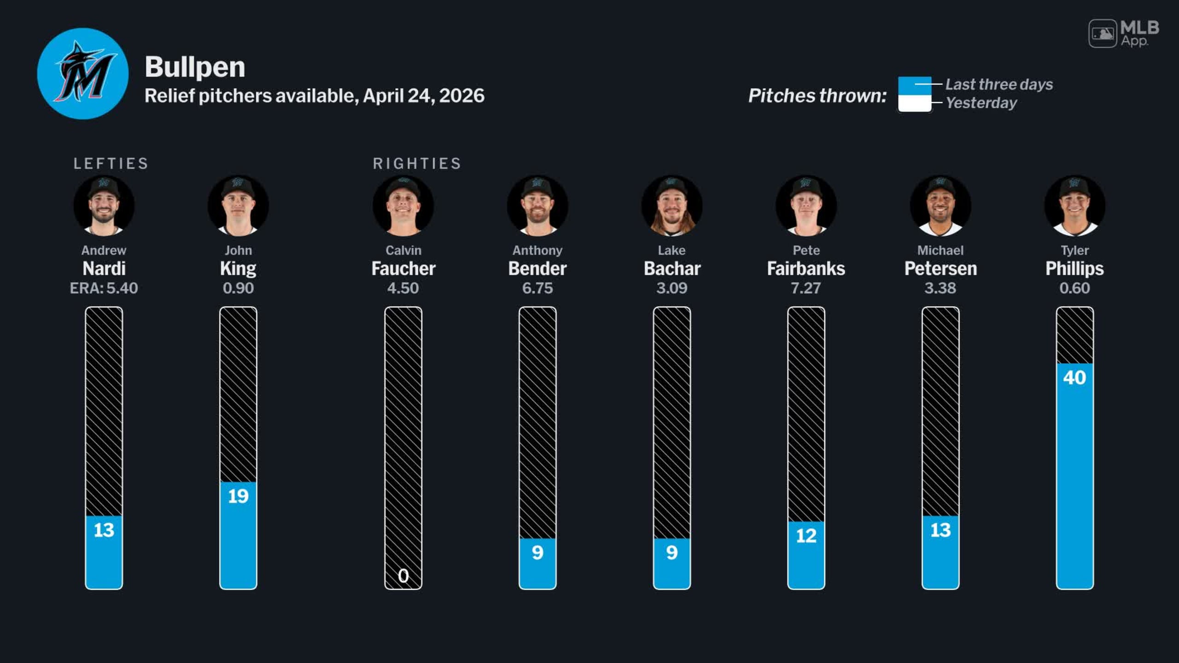
Task: Click the blue 'Last three days' legend swatch
Action: (914, 86)
